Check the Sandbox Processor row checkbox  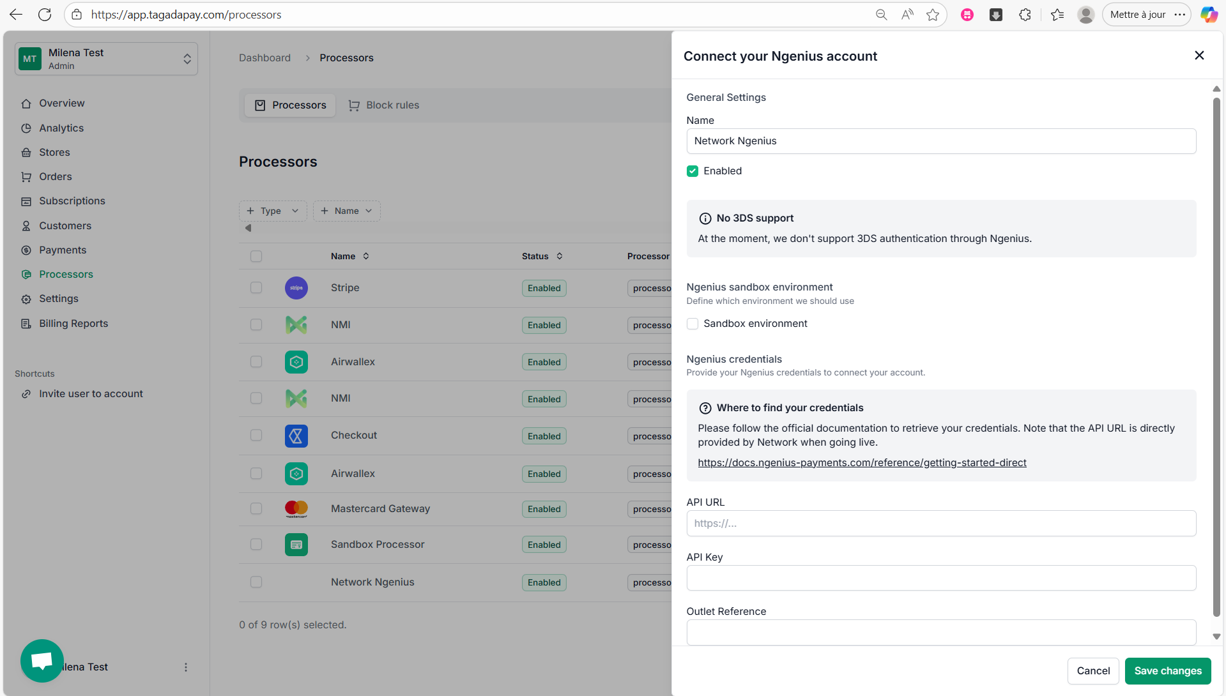256,544
